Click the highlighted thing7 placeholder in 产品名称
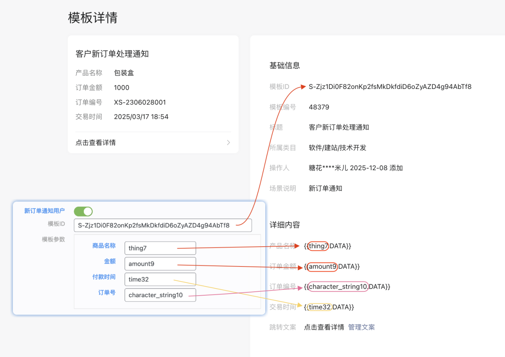The width and height of the screenshot is (505, 357). (318, 246)
